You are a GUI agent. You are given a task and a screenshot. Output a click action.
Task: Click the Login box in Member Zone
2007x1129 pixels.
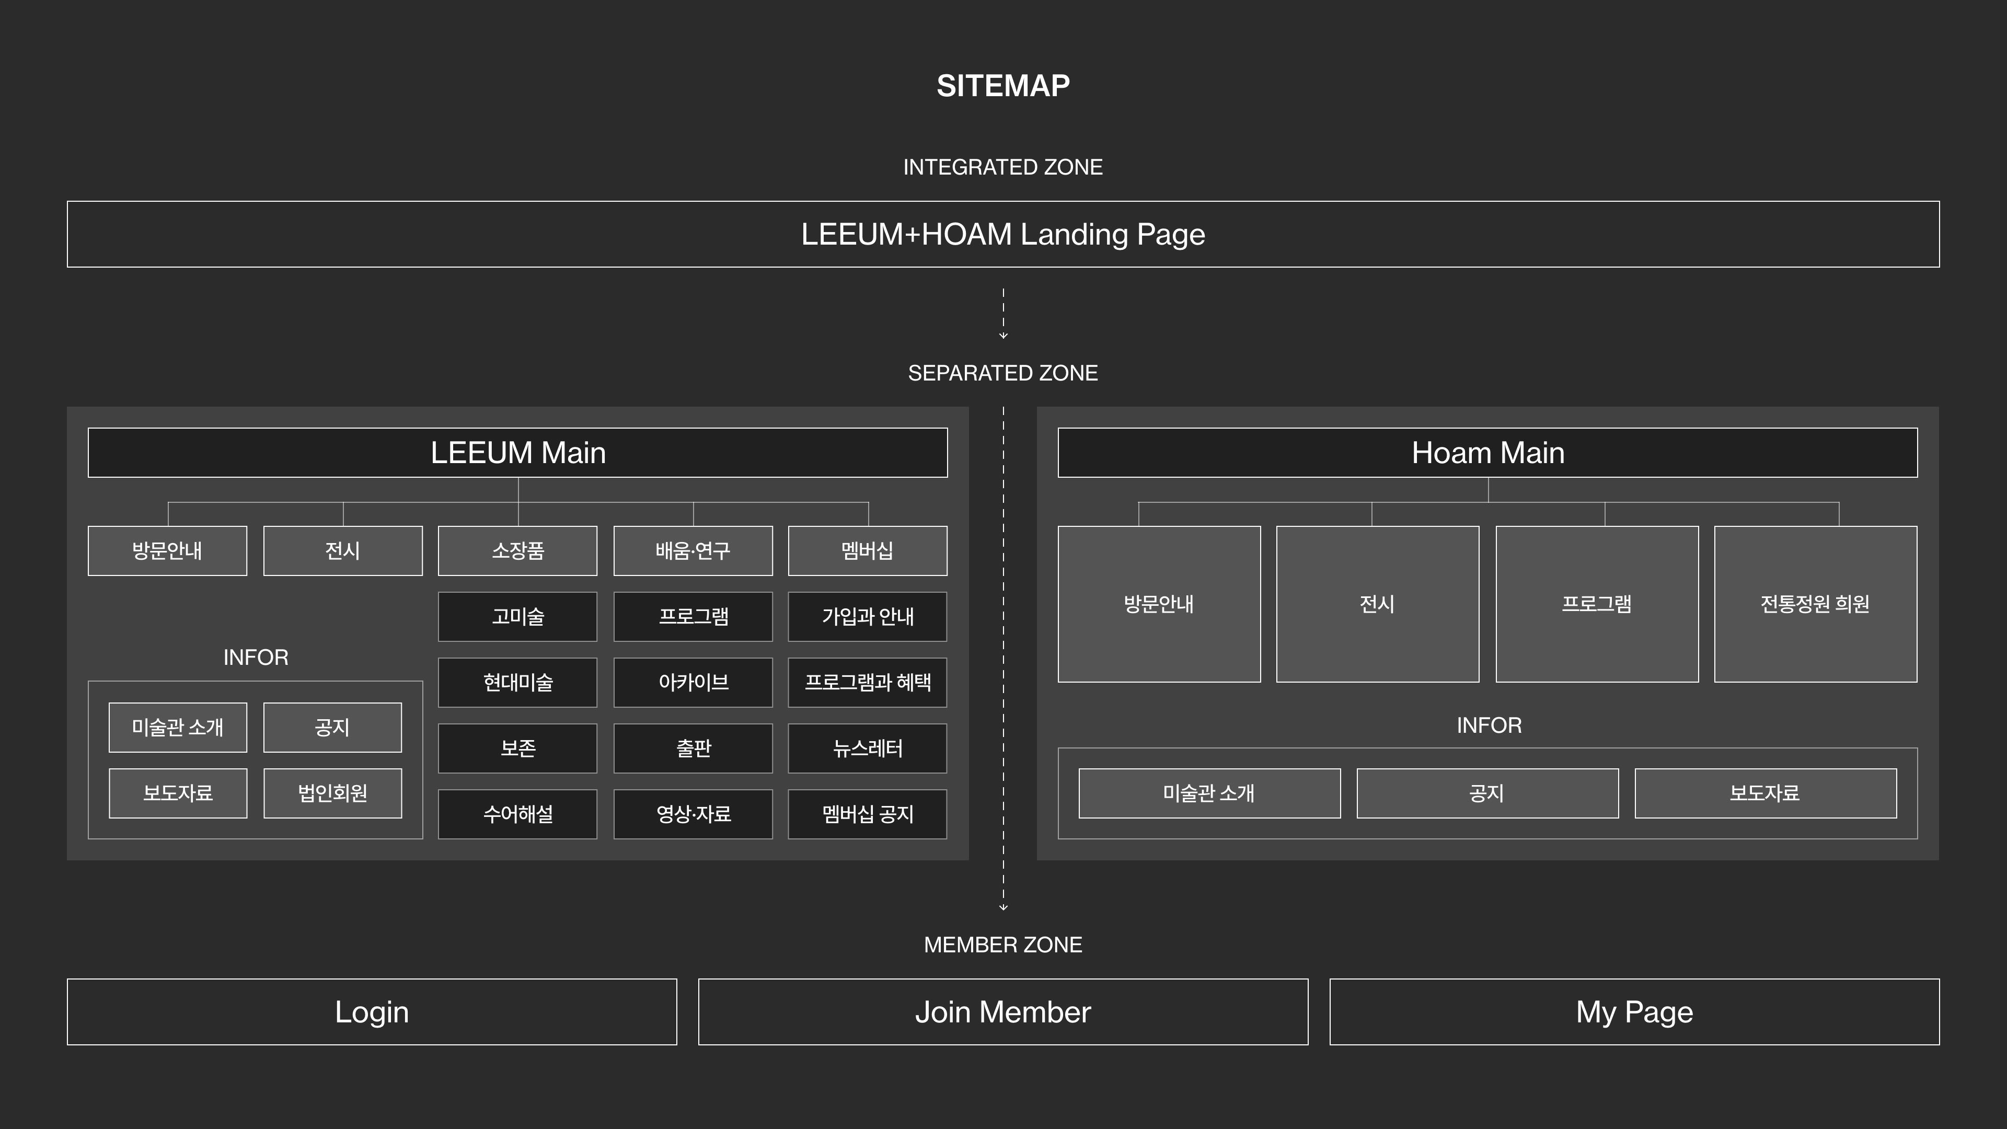pyautogui.click(x=372, y=1012)
